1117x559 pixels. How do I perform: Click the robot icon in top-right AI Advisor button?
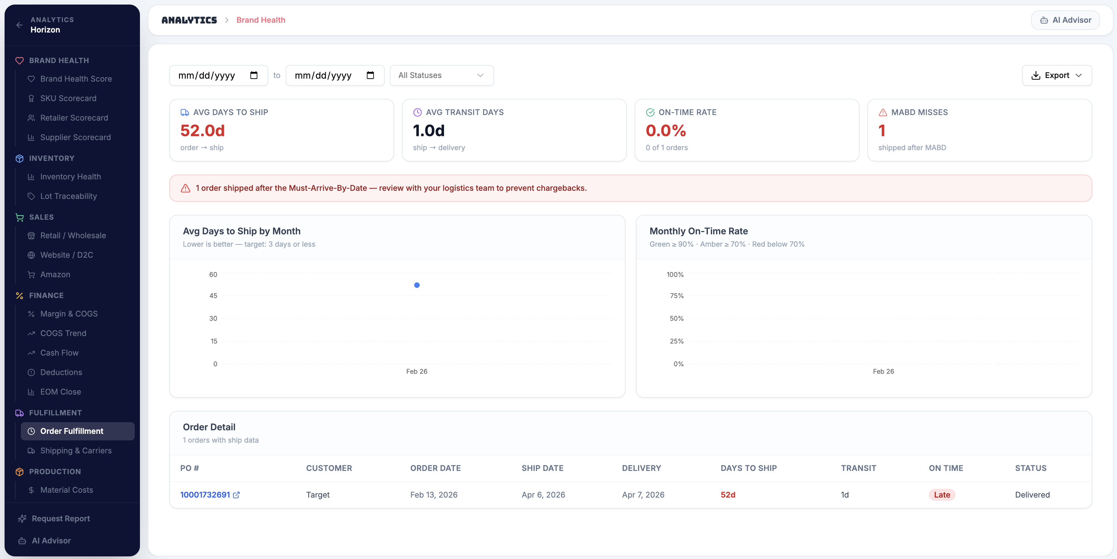1044,20
